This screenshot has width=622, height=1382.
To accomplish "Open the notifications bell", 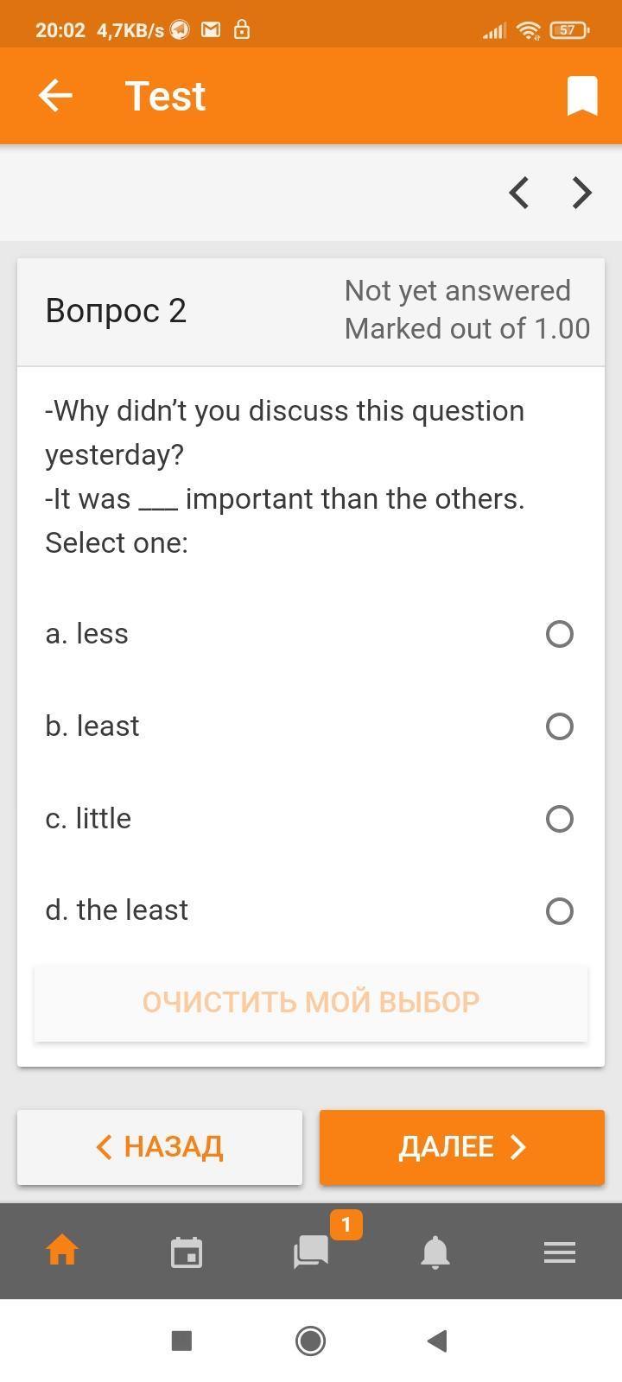I will point(435,1252).
